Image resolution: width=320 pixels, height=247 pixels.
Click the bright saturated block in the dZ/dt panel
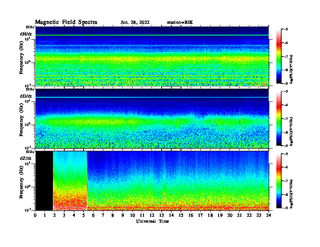70,181
